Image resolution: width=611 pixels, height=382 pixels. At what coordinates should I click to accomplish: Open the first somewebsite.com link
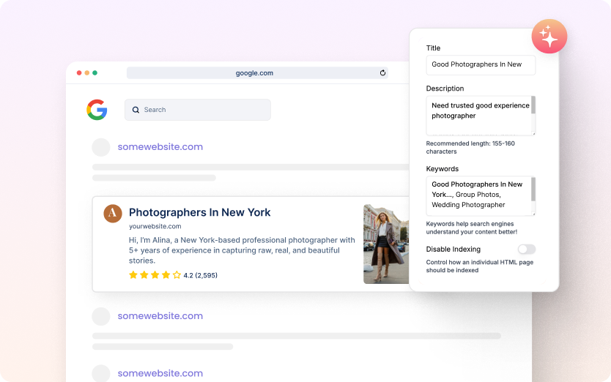[x=160, y=147]
